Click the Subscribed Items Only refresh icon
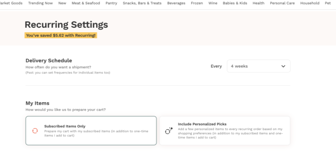Screen dimensions: 336x162 35,131
